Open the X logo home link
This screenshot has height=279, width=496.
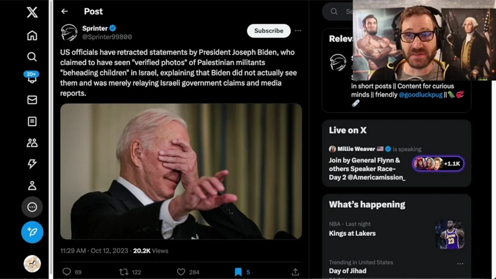coord(32,12)
